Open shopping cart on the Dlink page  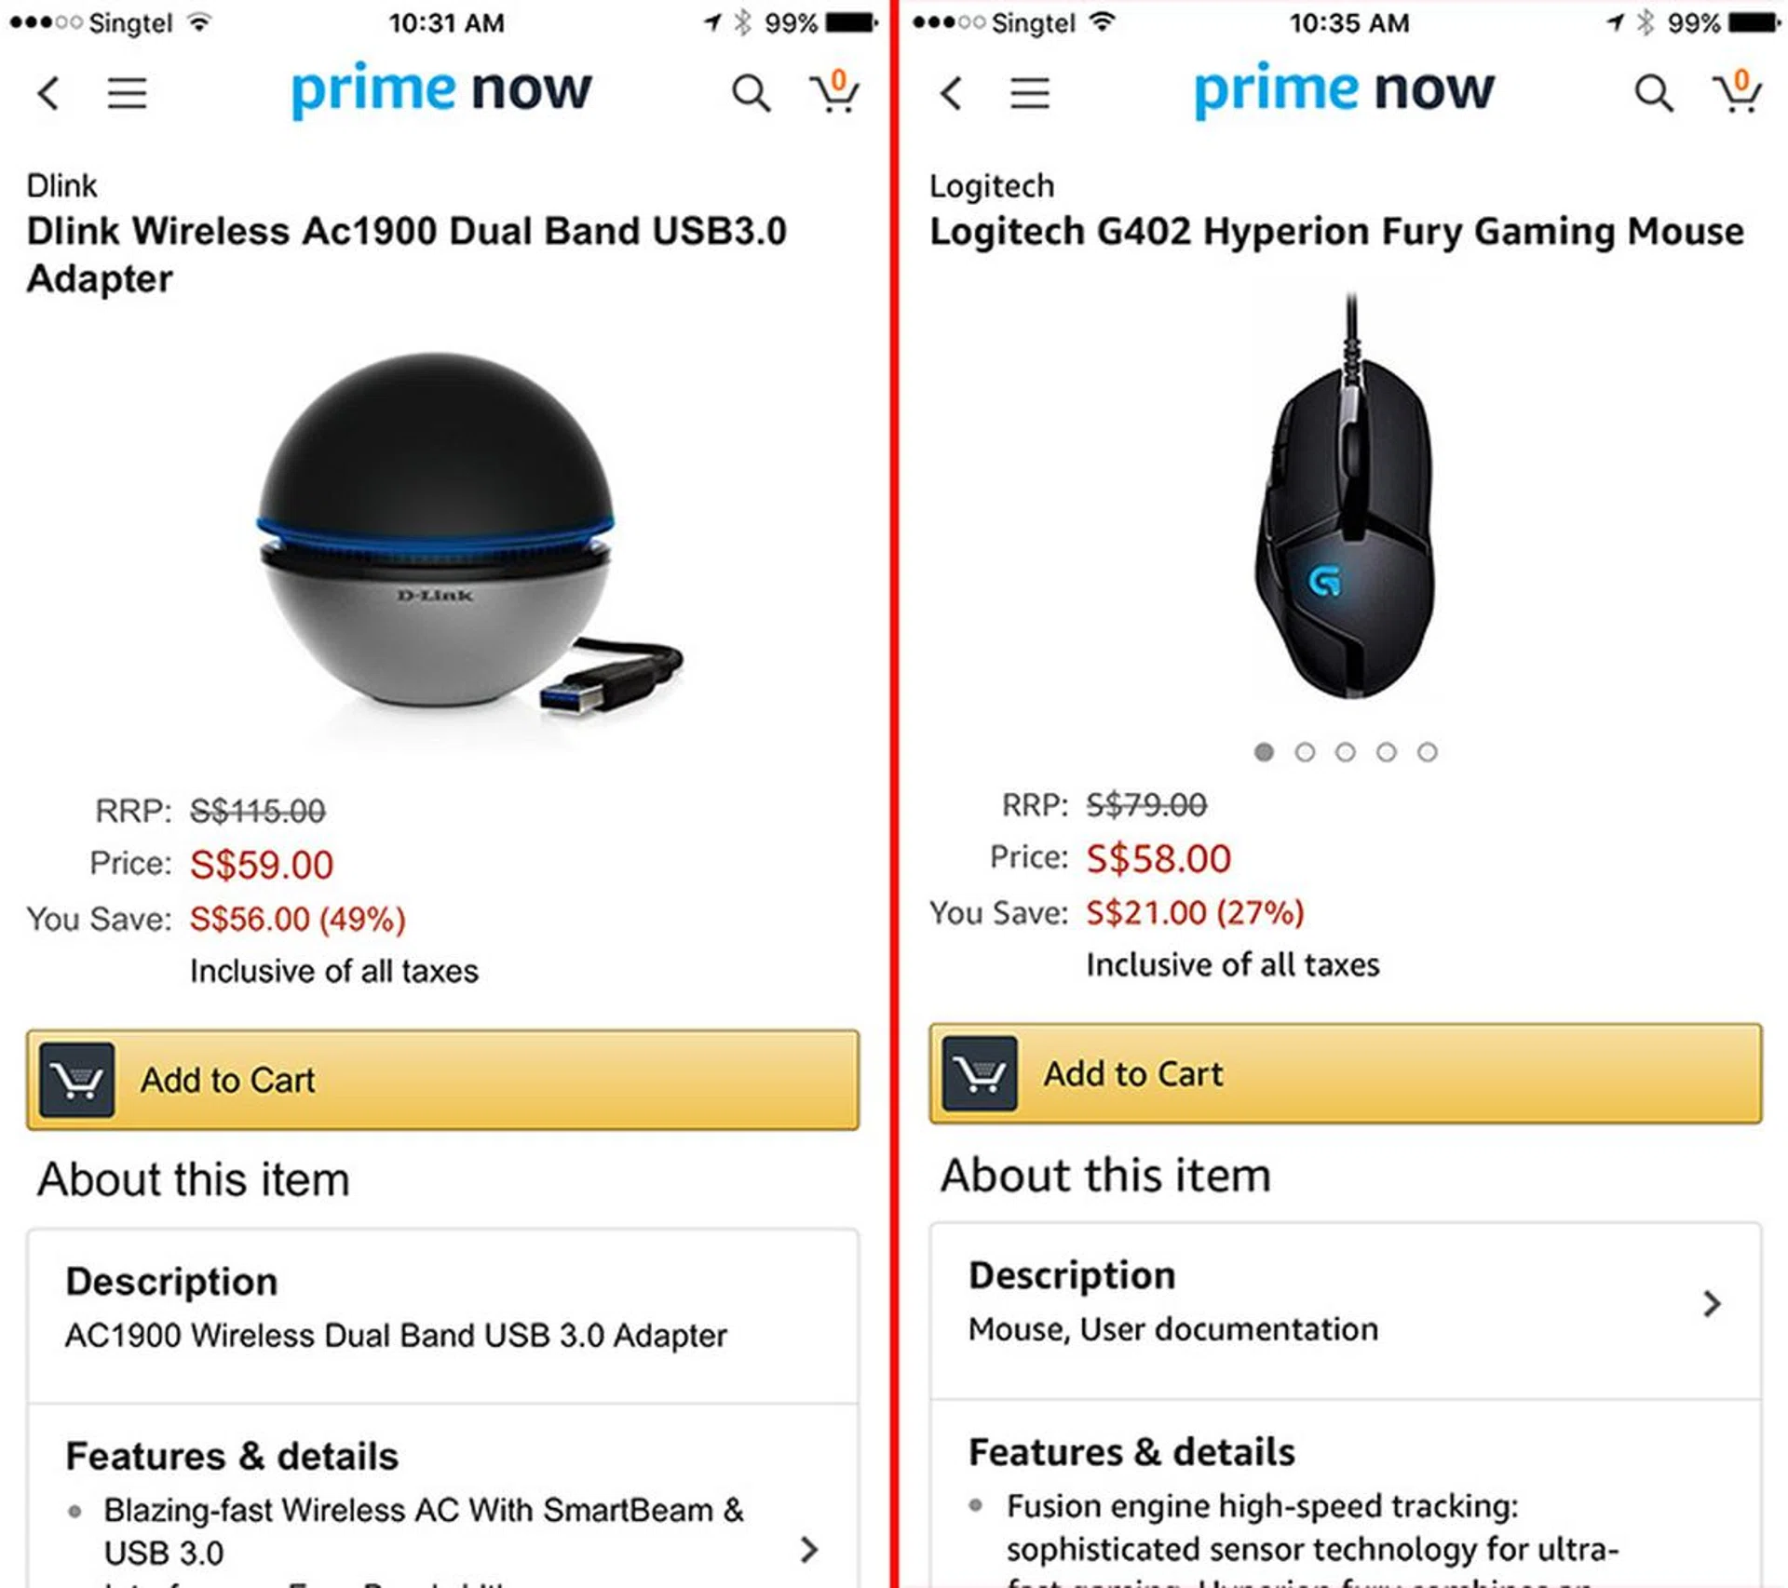[834, 91]
